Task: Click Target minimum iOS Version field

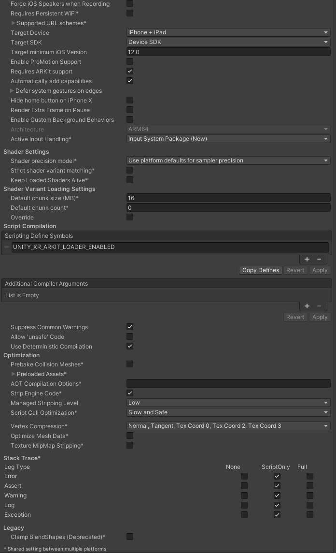Action: (x=228, y=52)
